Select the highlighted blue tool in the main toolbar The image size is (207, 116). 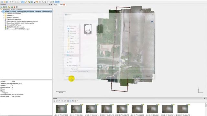pos(22,2)
